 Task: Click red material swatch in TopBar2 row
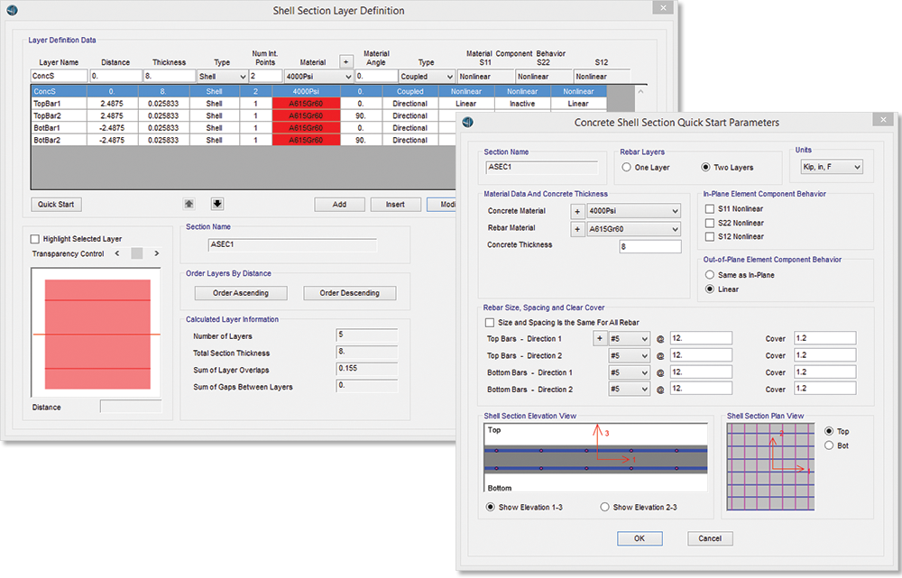306,115
